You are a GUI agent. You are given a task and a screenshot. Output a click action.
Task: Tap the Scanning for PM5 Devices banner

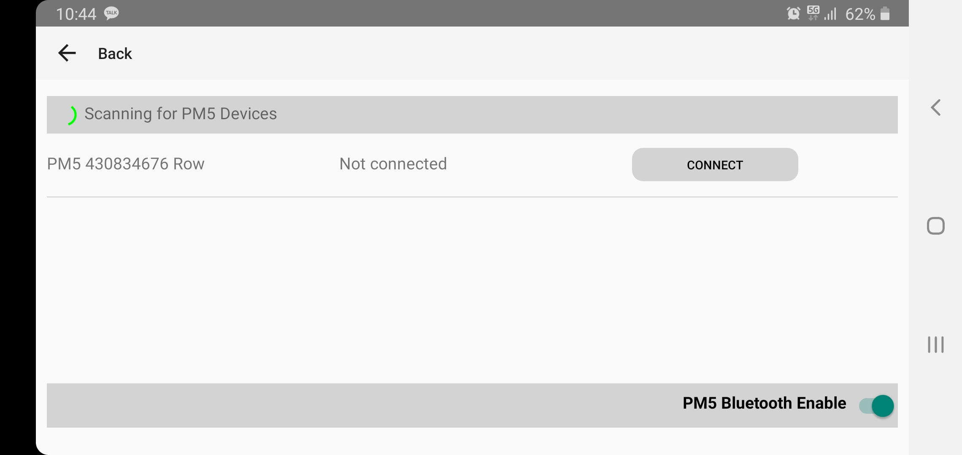click(472, 115)
